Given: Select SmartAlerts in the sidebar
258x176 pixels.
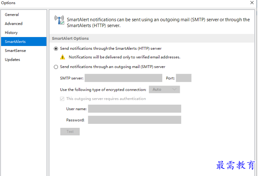Looking at the screenshot, I should coord(24,42).
